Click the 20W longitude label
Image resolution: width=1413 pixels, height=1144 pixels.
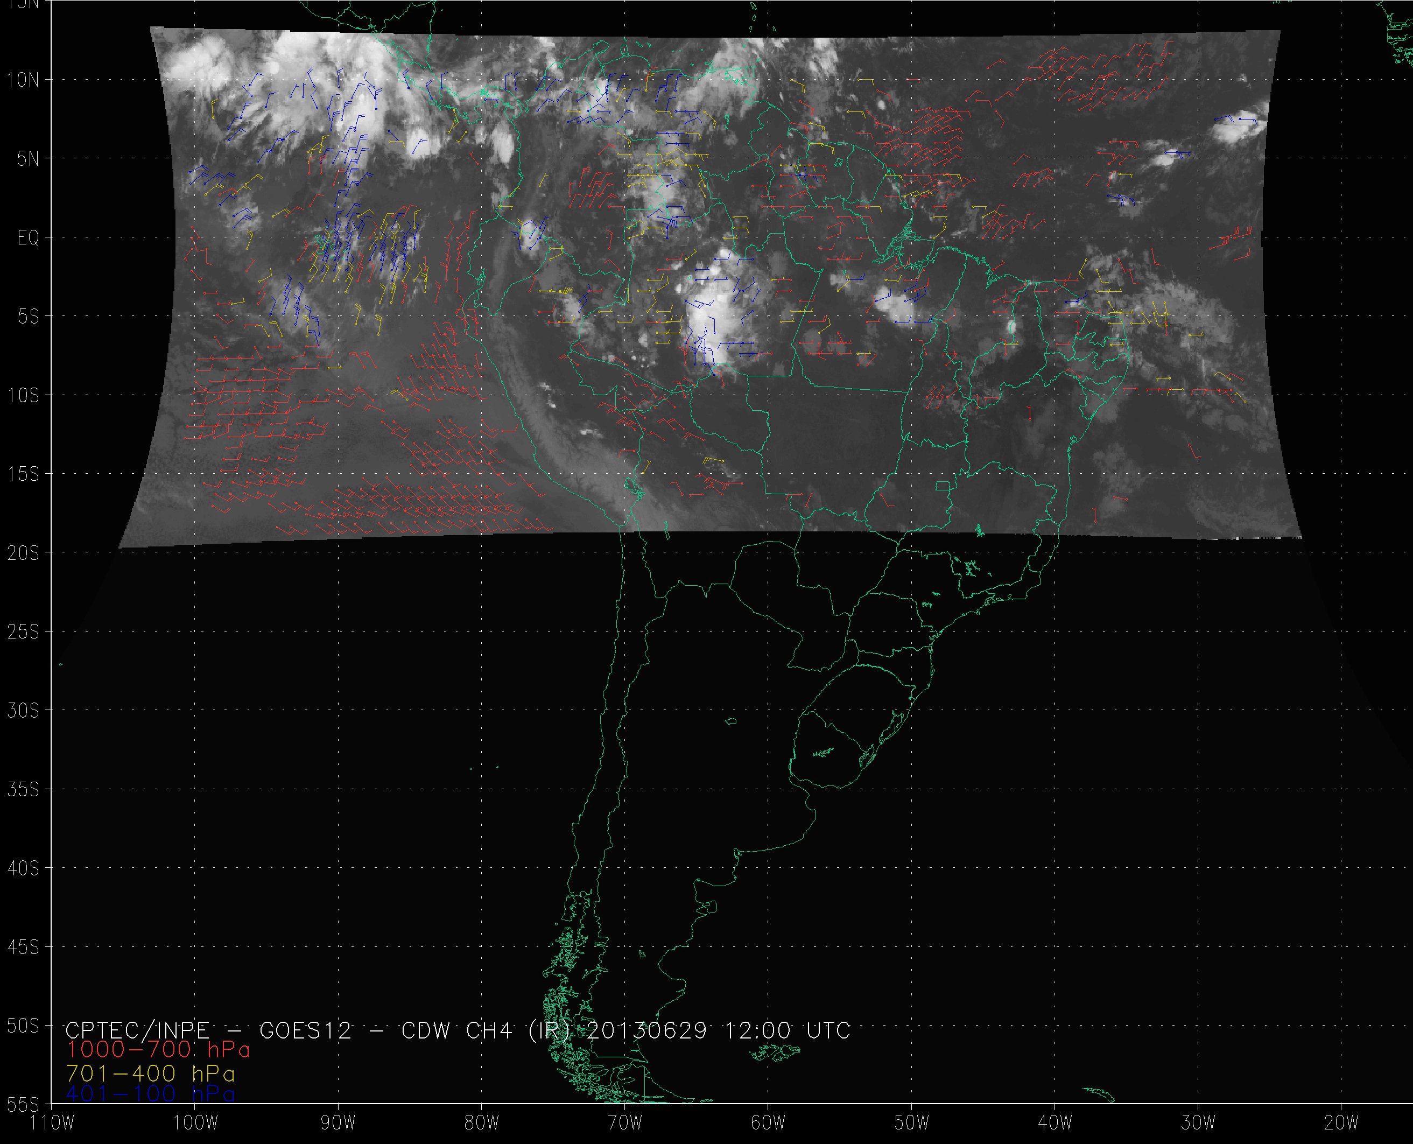[1342, 1124]
